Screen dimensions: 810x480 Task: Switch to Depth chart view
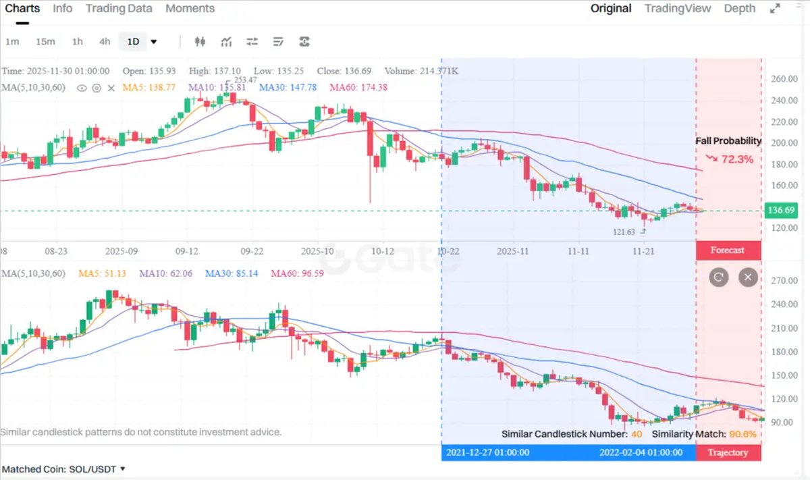point(740,9)
